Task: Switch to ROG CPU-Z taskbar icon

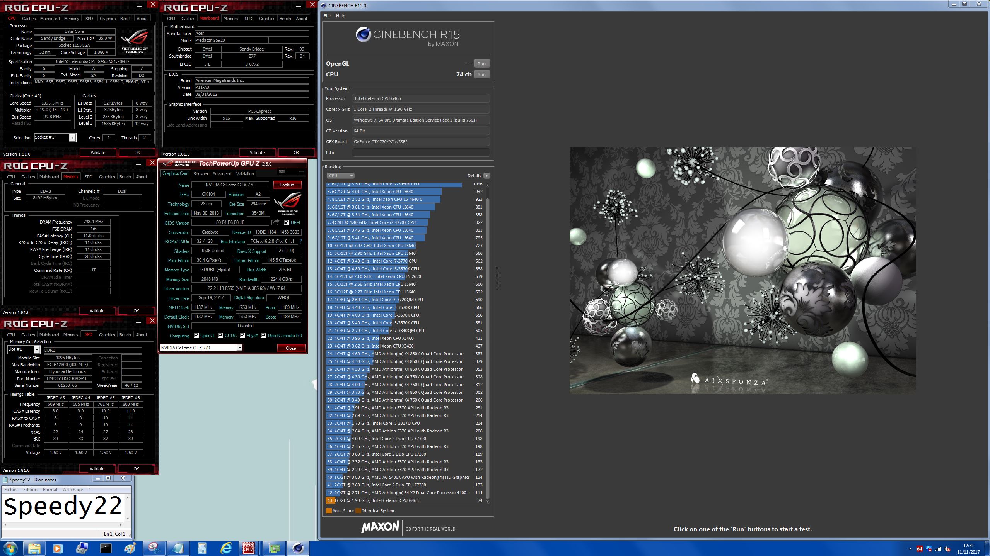Action: click(x=249, y=548)
